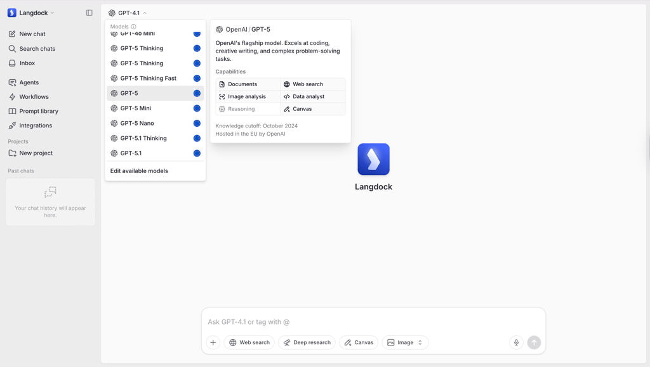Screen dimensions: 650x367
Task: Pick the GPT-5.1 Thinking model
Action: (156, 138)
